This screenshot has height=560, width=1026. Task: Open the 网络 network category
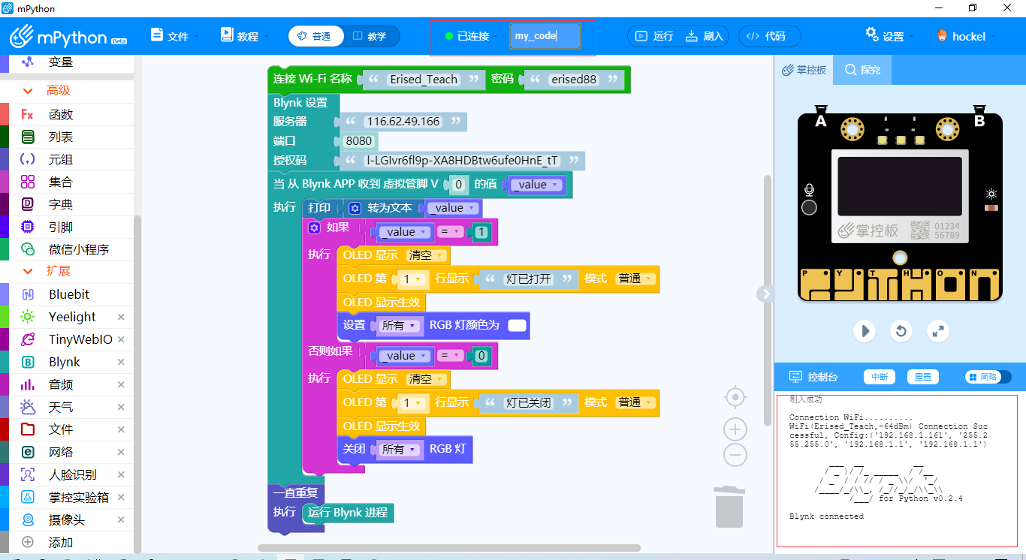[x=60, y=452]
